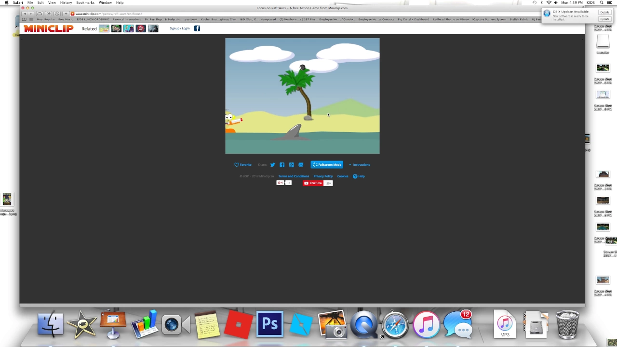
Task: Open the History menu
Action: click(66, 2)
